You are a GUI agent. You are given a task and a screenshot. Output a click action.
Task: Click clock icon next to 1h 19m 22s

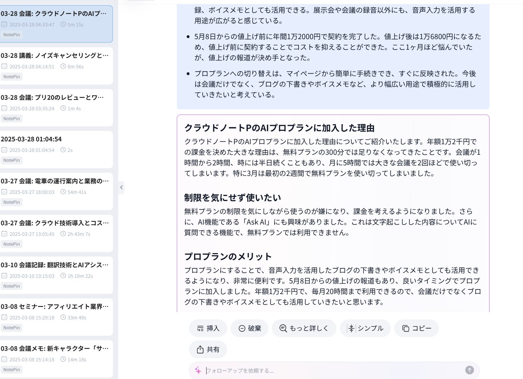[x=63, y=276]
